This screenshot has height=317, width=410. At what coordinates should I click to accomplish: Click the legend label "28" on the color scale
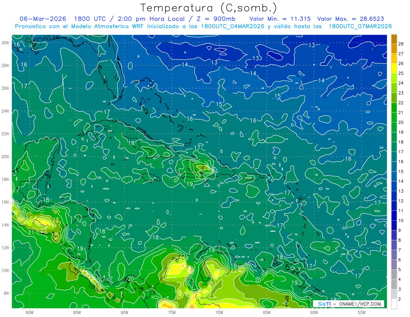[401, 44]
